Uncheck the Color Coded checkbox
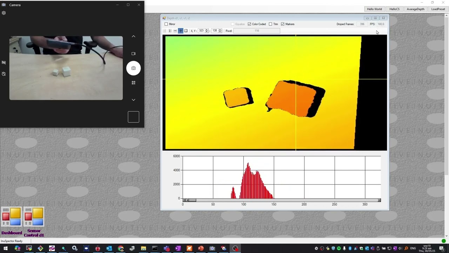This screenshot has width=449, height=253. (249, 24)
